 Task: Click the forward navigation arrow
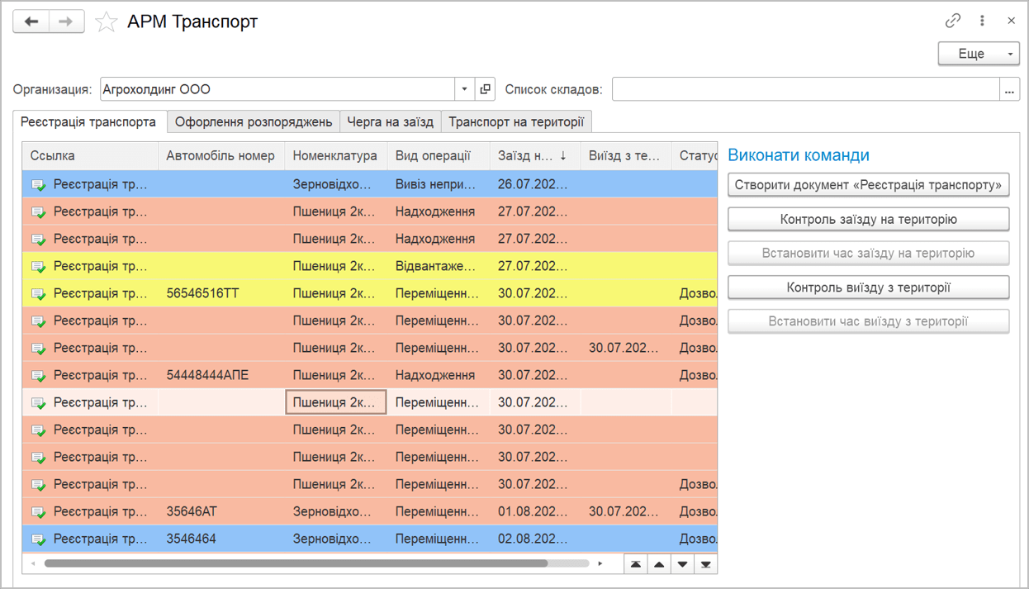click(x=66, y=22)
